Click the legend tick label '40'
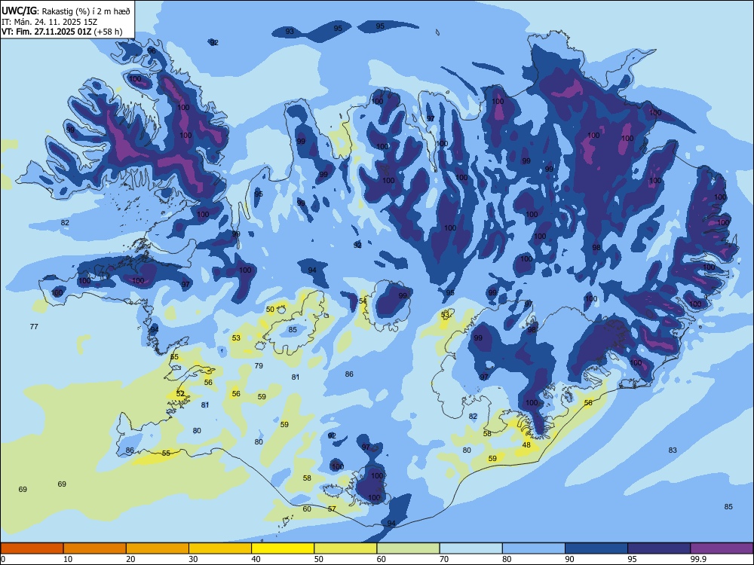The image size is (754, 565). pyautogui.click(x=256, y=559)
